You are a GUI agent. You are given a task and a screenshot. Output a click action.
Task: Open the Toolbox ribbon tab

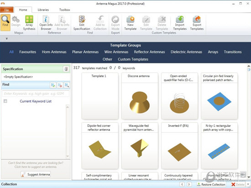[x=65, y=10]
